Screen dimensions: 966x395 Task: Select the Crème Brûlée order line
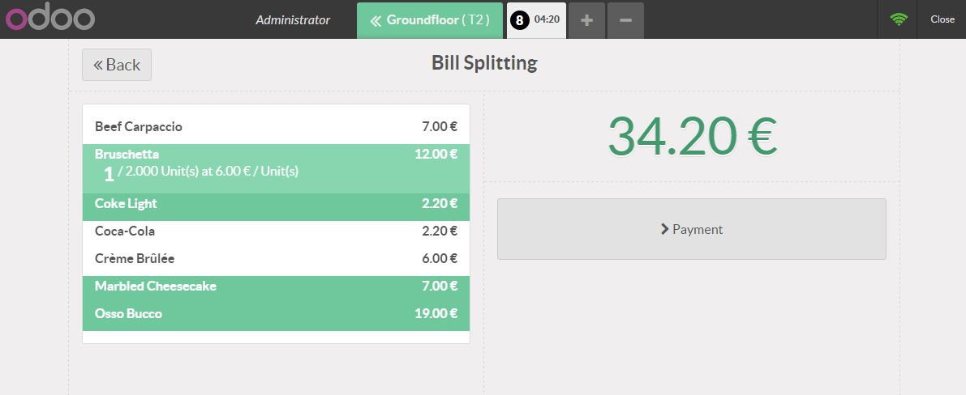(x=276, y=259)
